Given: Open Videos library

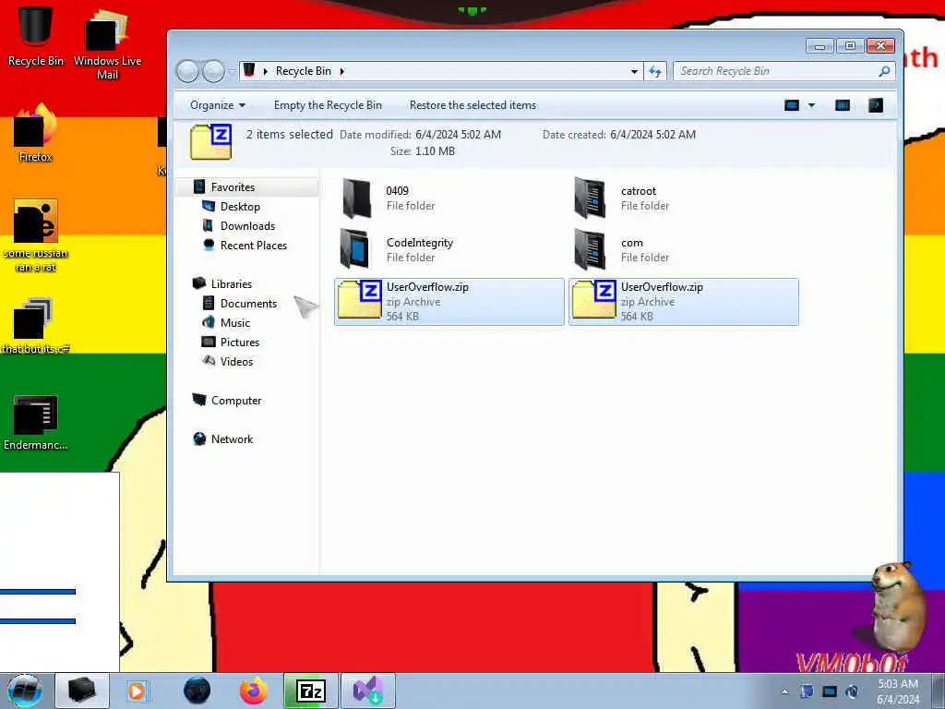Looking at the screenshot, I should pyautogui.click(x=236, y=361).
